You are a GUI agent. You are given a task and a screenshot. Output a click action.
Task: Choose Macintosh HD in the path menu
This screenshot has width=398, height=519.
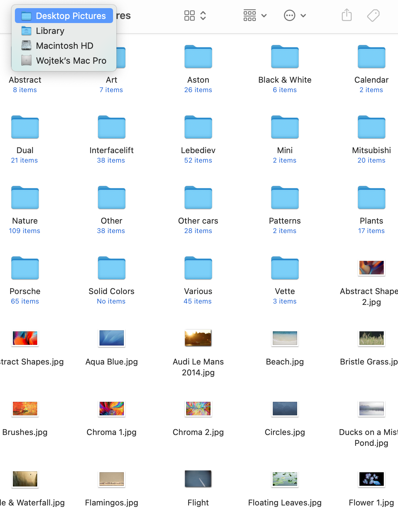(x=64, y=46)
